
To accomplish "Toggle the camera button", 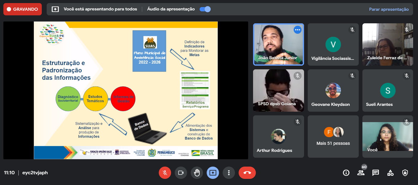I will (181, 173).
